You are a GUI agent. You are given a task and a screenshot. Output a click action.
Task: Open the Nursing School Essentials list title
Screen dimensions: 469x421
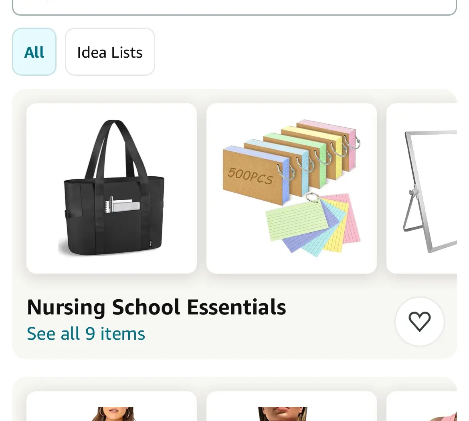pyautogui.click(x=156, y=307)
